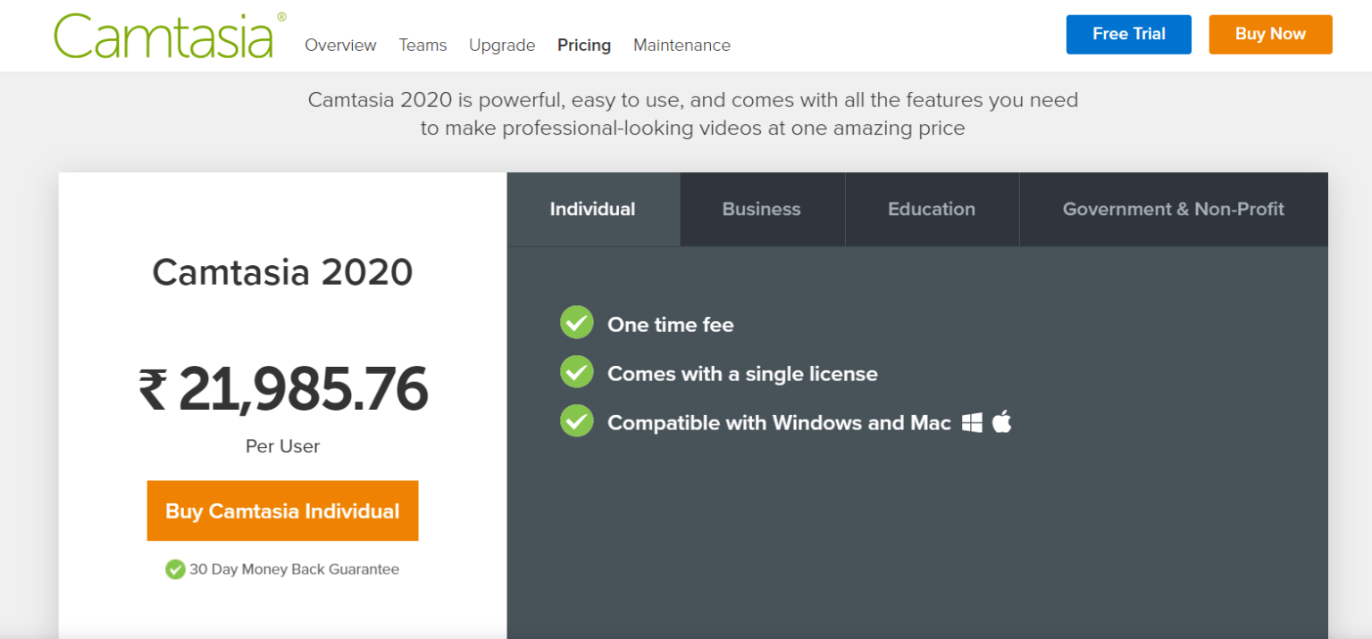Select the Individual pricing tab
1372x639 pixels.
tap(592, 209)
